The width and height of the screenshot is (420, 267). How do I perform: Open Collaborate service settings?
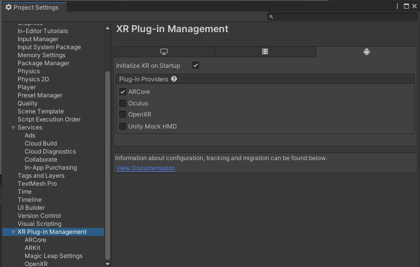click(41, 159)
